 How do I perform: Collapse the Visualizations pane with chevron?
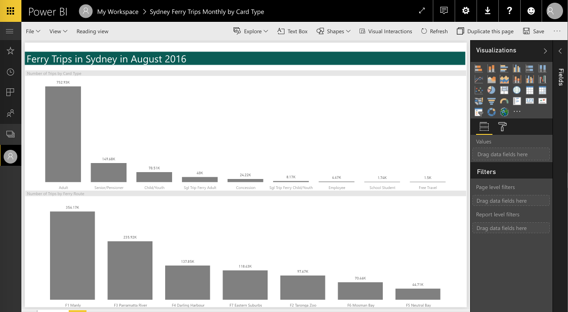(545, 51)
